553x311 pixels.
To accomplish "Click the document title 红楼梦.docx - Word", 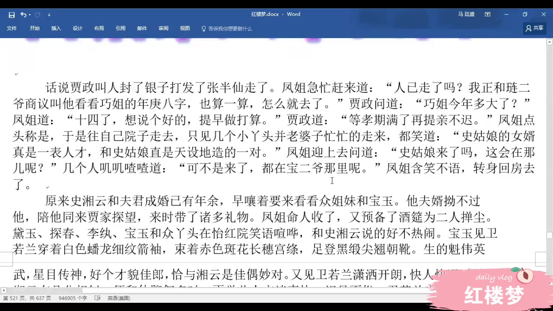I will point(276,14).
